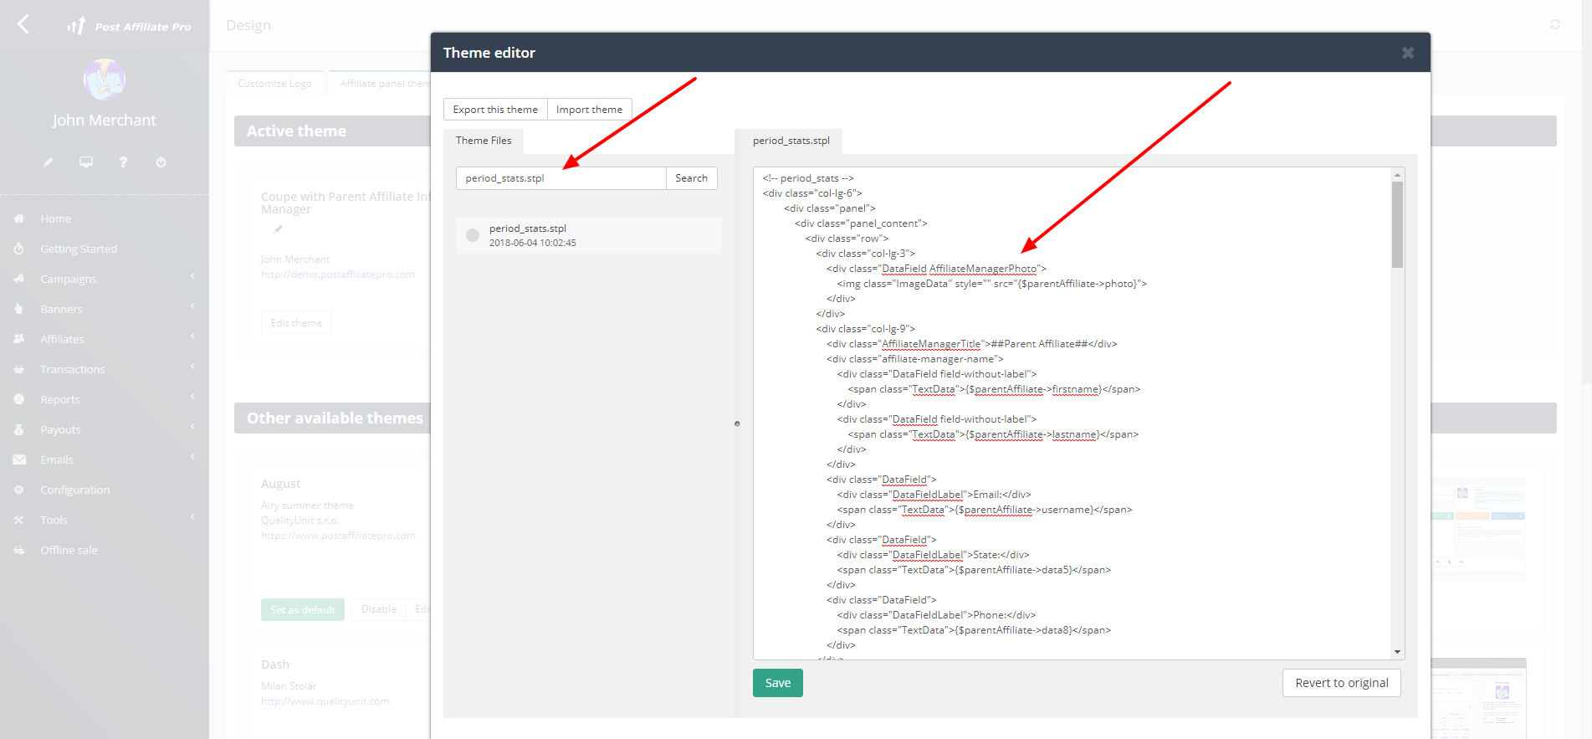Click the Transactions basket icon
The image size is (1592, 739).
tap(19, 369)
